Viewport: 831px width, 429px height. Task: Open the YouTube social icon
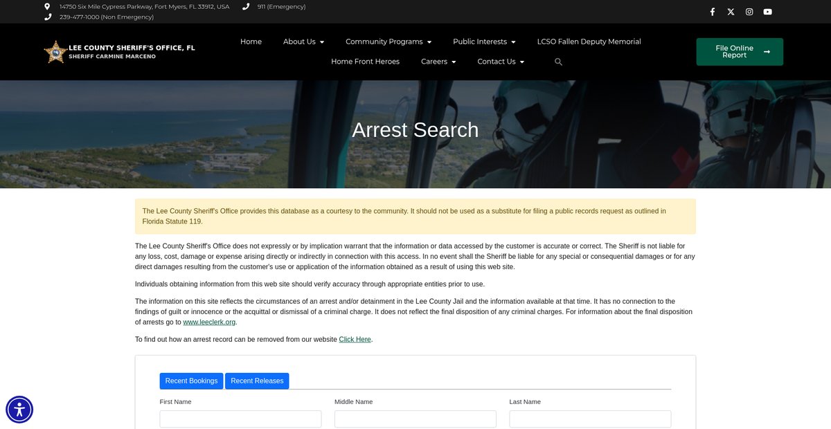pos(767,12)
